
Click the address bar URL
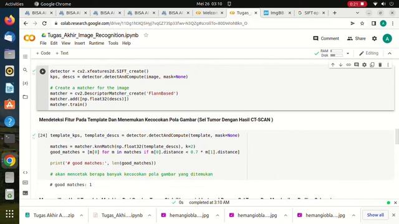(154, 24)
